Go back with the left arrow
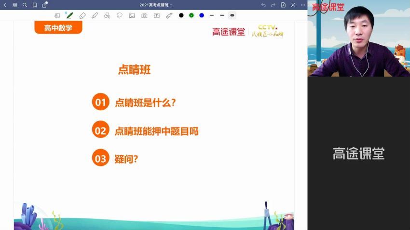 tap(5, 5)
